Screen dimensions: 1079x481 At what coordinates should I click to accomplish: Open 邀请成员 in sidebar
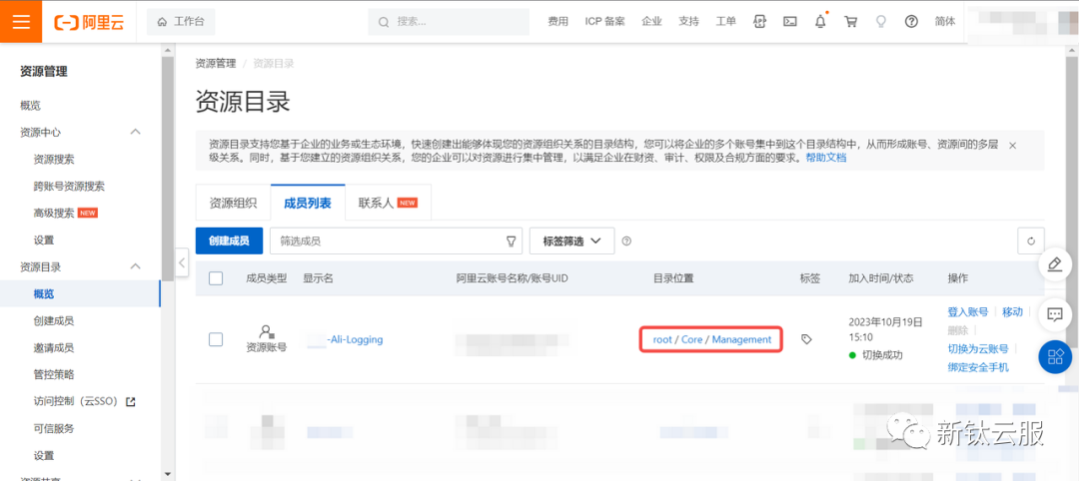coord(54,347)
